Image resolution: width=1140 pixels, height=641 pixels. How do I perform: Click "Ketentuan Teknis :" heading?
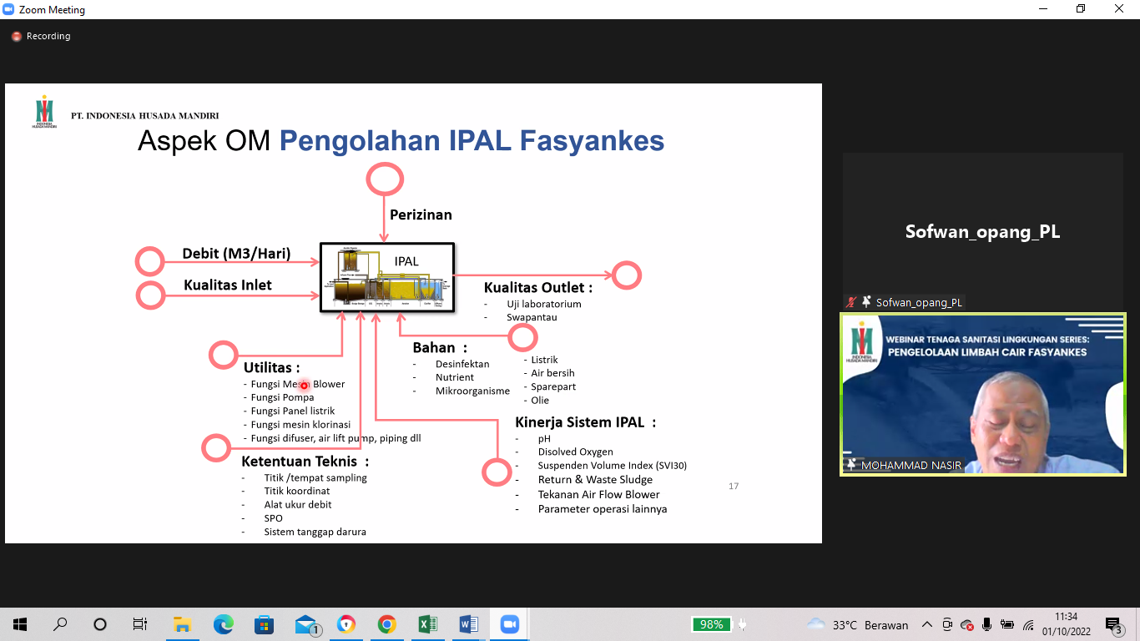[305, 461]
